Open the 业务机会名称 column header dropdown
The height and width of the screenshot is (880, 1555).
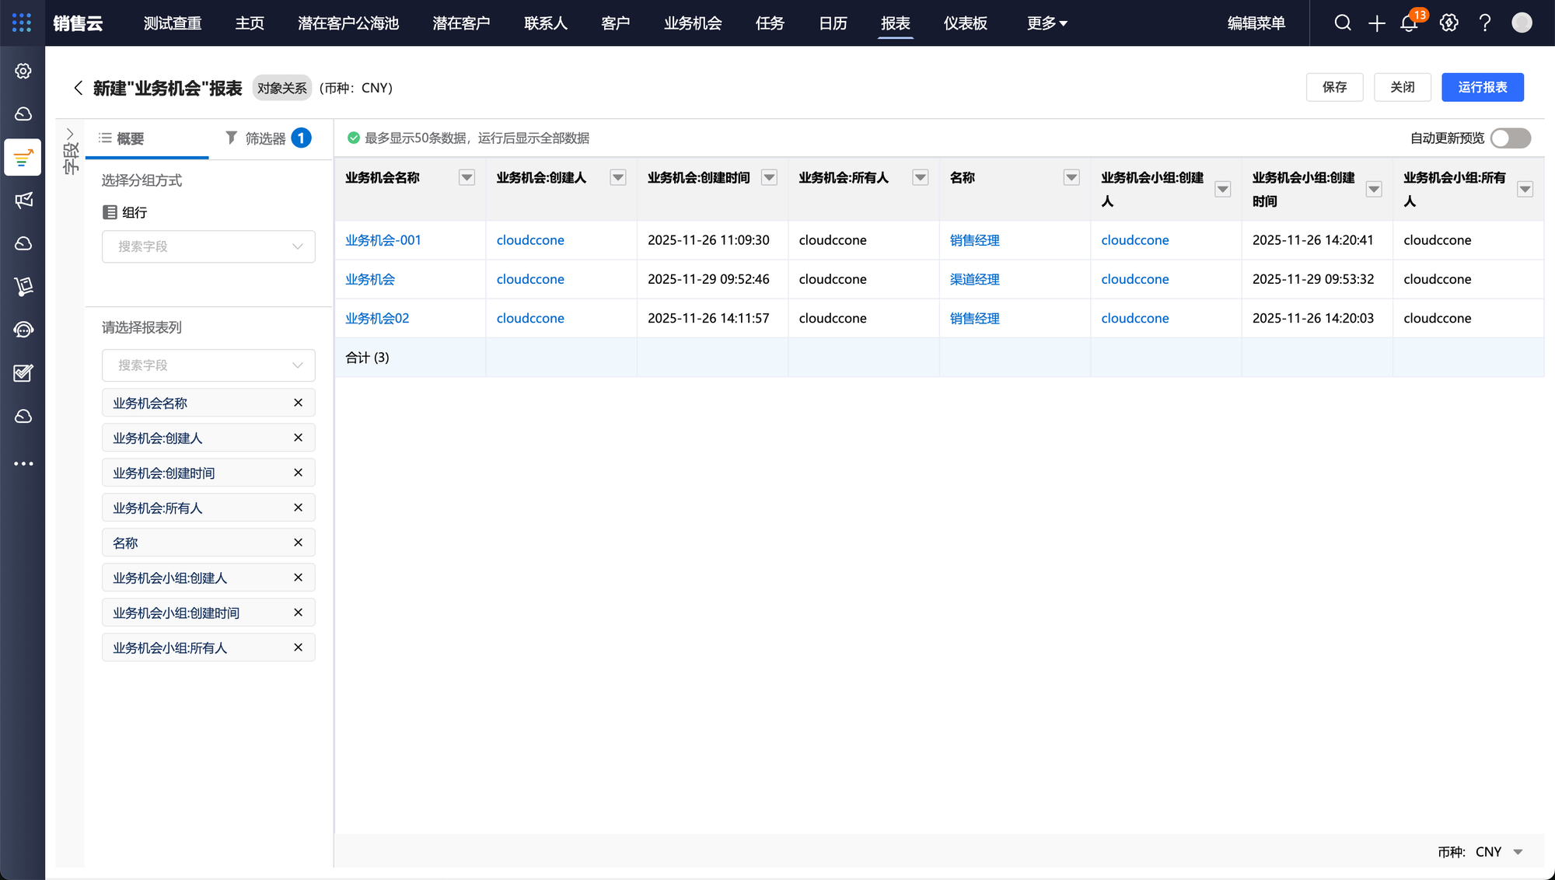(466, 178)
